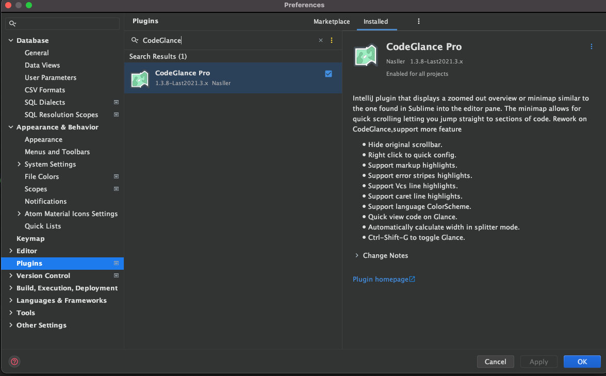Image resolution: width=606 pixels, height=376 pixels.
Task: Open SQL Dialects settings
Action: (x=45, y=102)
